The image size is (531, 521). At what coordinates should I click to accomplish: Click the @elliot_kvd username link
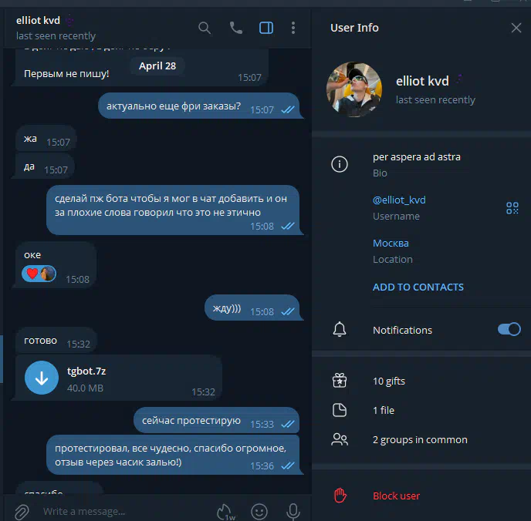(x=399, y=200)
